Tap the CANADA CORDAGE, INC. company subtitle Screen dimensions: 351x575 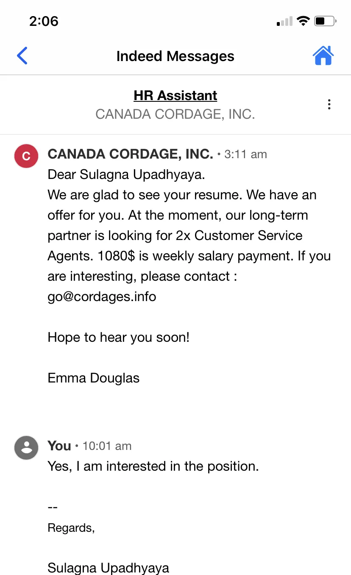click(175, 114)
